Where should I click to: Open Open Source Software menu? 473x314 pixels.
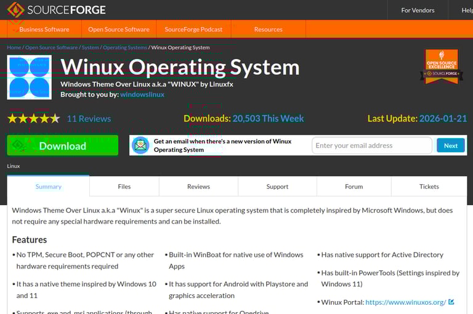(x=119, y=29)
